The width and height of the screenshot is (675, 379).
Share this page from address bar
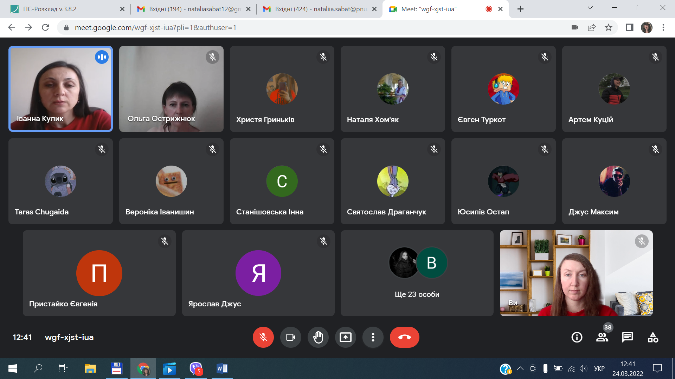coord(592,27)
